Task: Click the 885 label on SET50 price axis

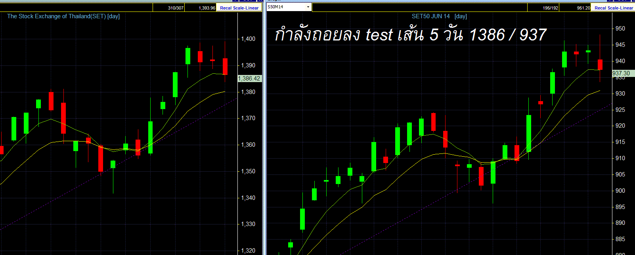Action: coord(620,239)
